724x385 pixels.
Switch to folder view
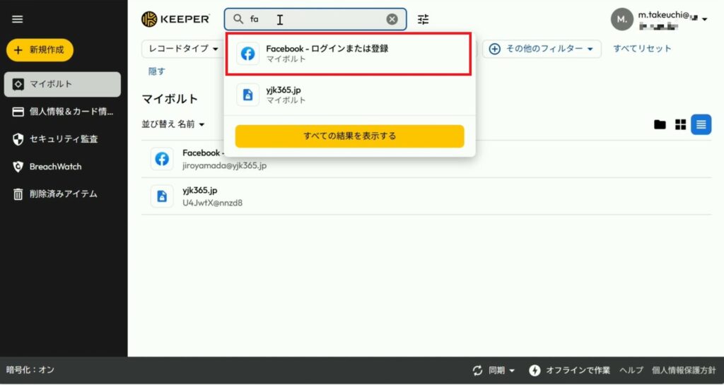[x=660, y=124]
